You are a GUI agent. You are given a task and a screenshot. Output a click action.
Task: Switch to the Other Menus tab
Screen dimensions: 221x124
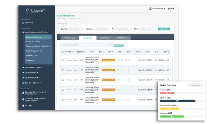tap(122, 38)
